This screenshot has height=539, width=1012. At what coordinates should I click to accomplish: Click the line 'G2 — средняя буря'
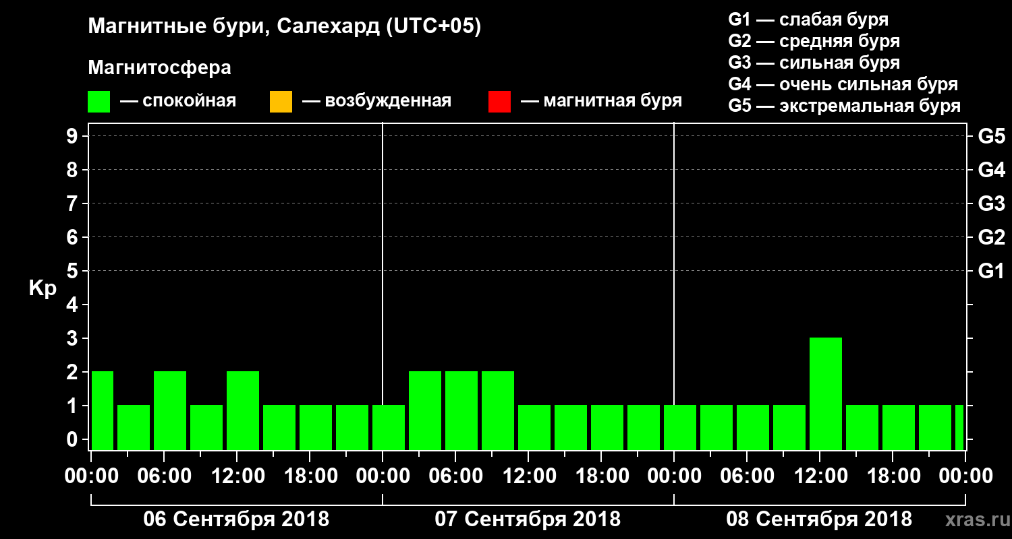[x=814, y=41]
